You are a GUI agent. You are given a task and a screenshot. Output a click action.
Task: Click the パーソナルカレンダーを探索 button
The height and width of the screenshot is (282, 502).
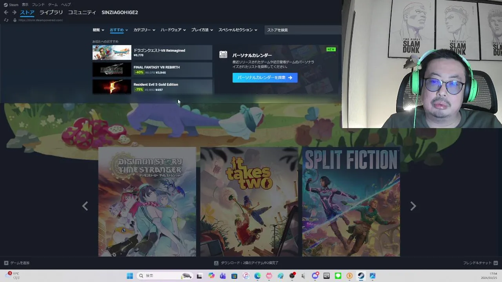coord(265,78)
